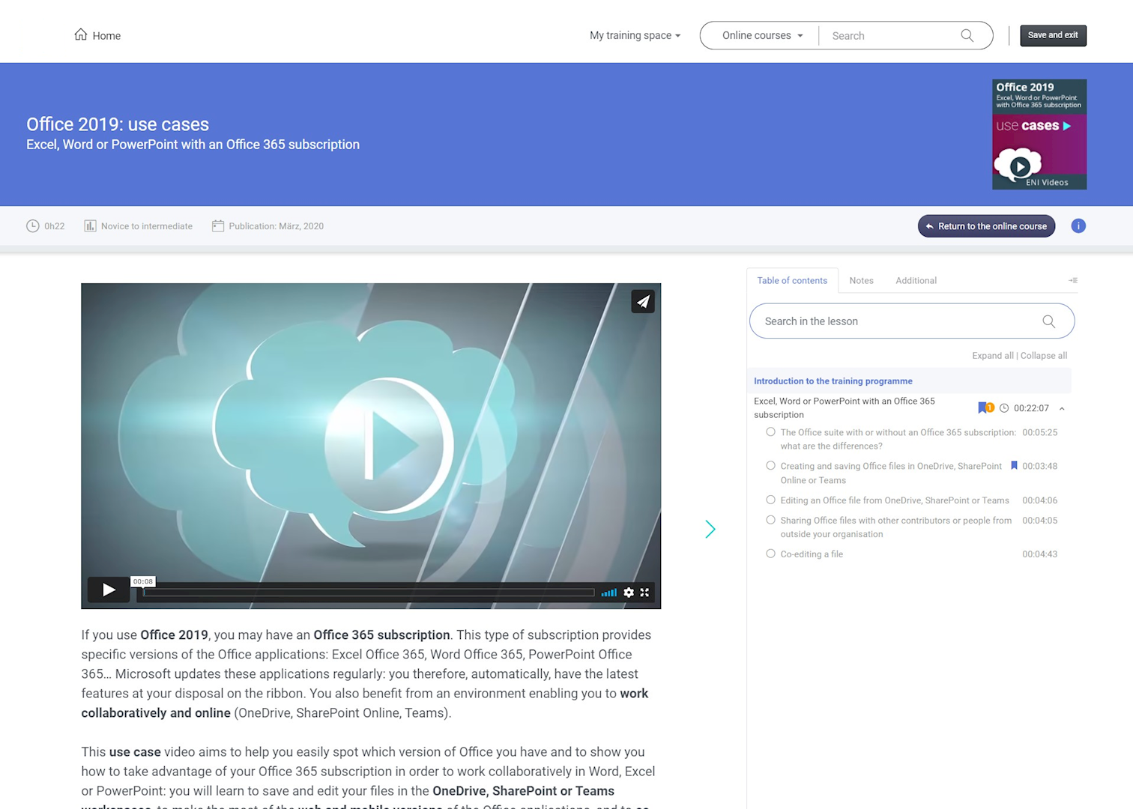Open the Online courses dropdown
The height and width of the screenshot is (809, 1133).
[762, 35]
